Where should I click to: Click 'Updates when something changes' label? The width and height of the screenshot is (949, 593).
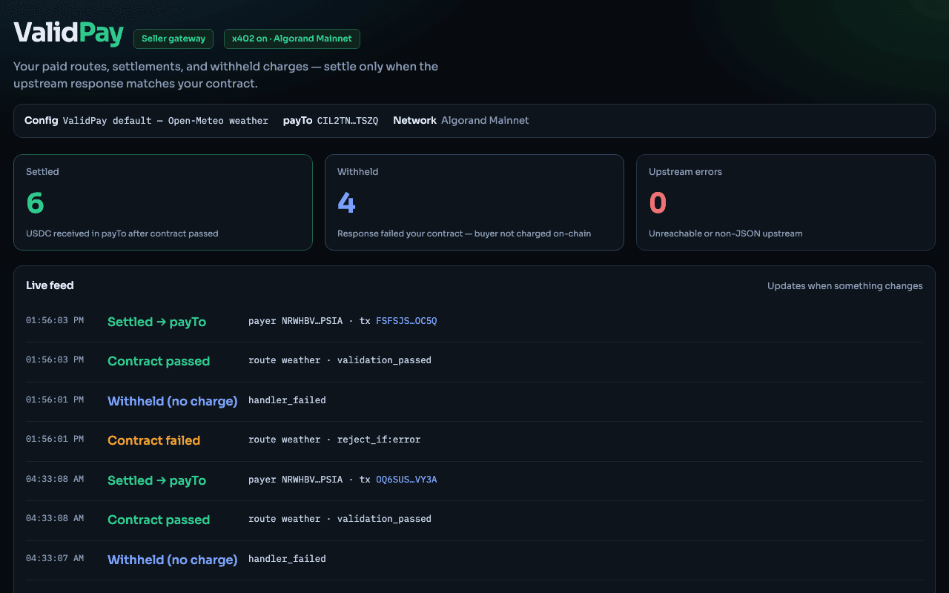tap(845, 286)
